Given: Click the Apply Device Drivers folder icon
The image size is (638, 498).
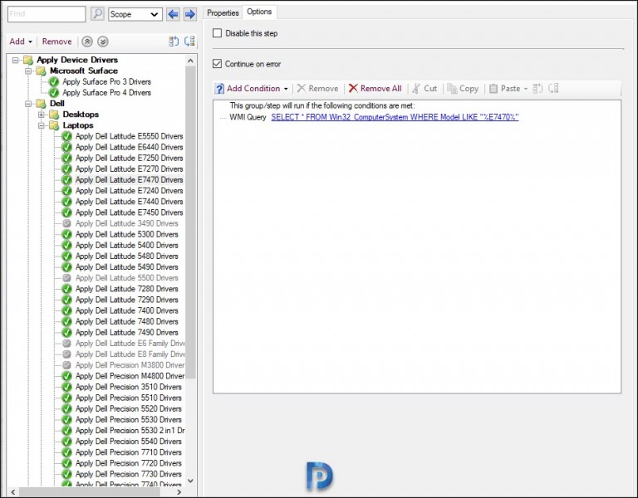Looking at the screenshot, I should coord(28,60).
